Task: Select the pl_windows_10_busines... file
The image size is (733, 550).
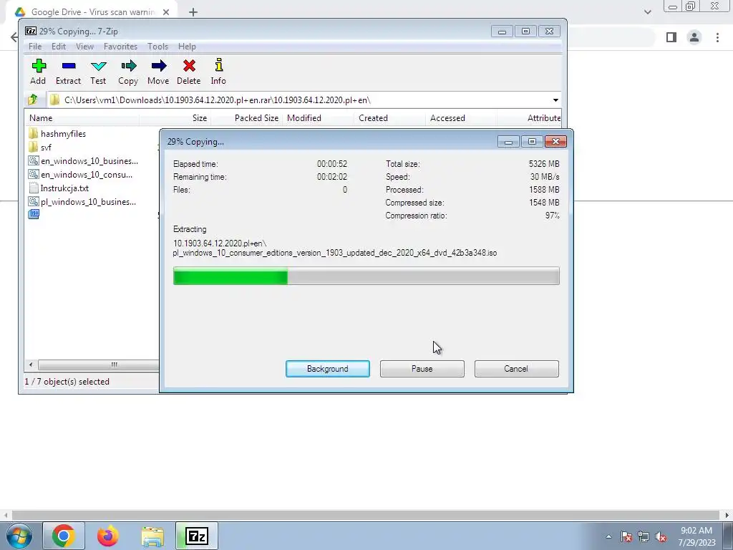Action: 82,201
